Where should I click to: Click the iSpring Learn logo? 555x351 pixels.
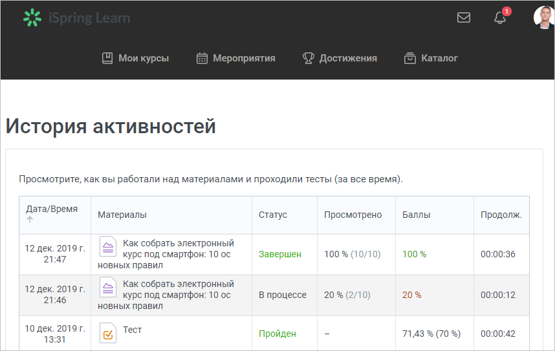[x=77, y=17]
